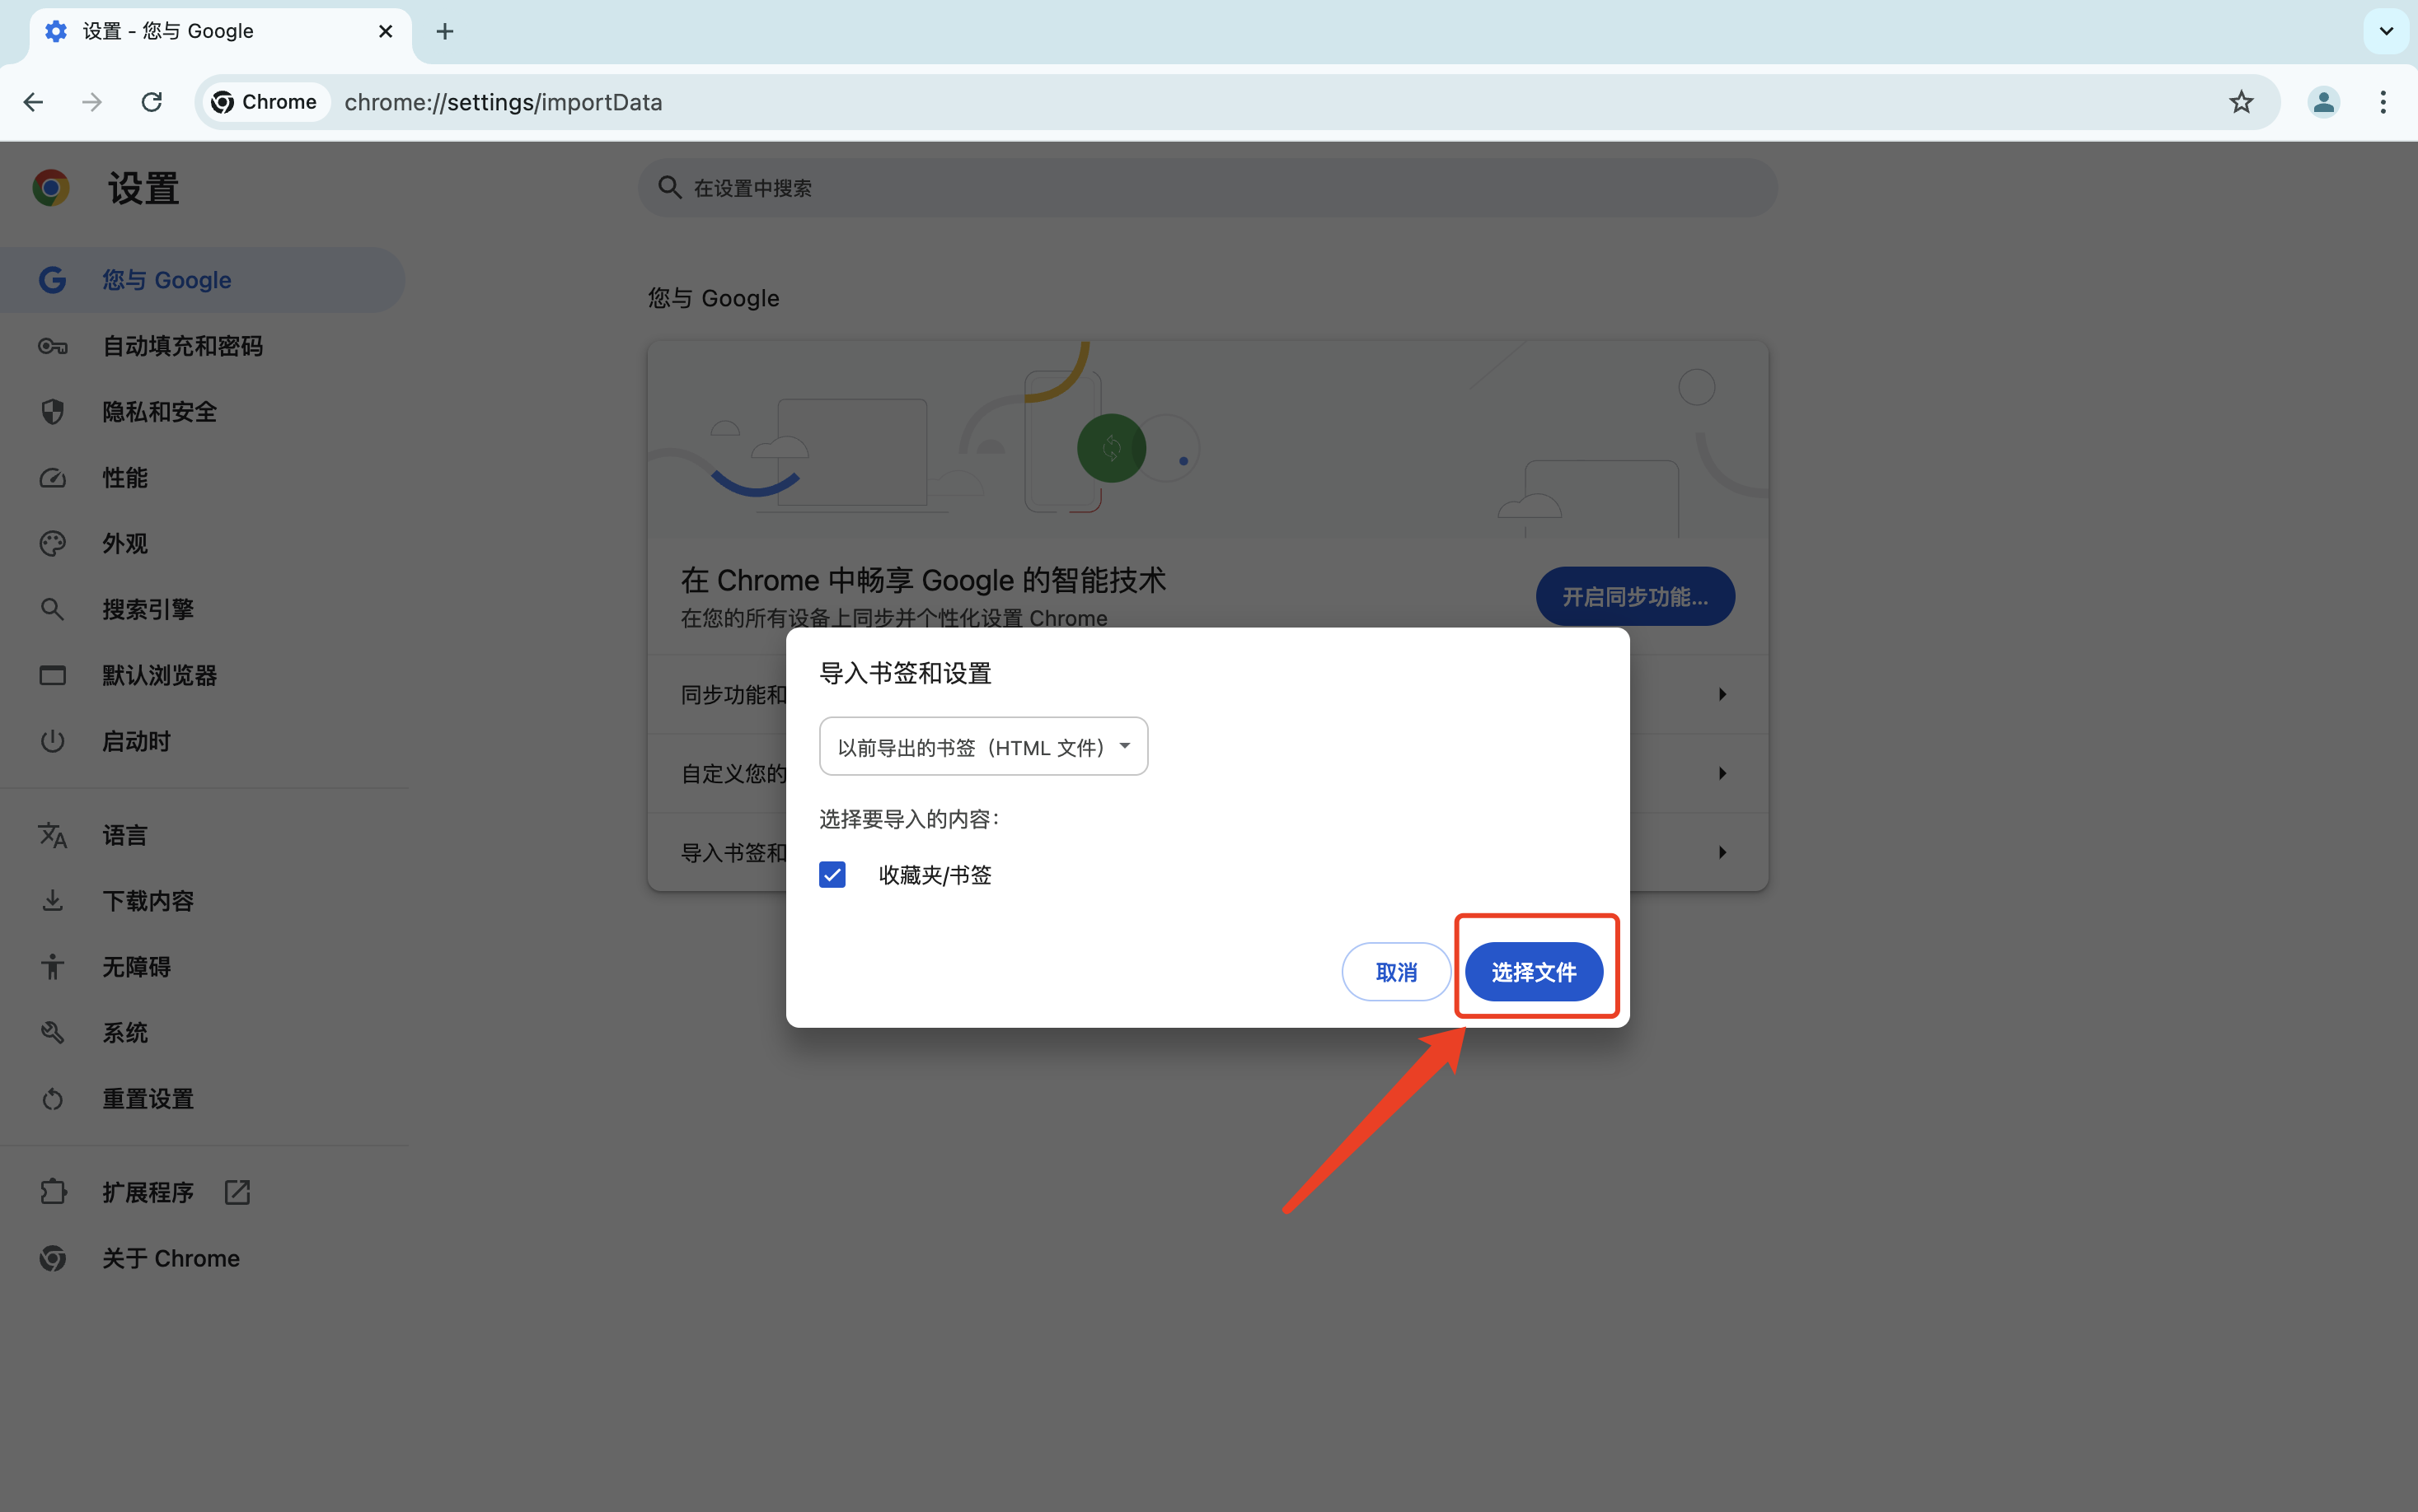Open the 以前导出的书签 (HTML 文件) dropdown
Viewport: 2418px width, 1512px height.
pos(983,747)
